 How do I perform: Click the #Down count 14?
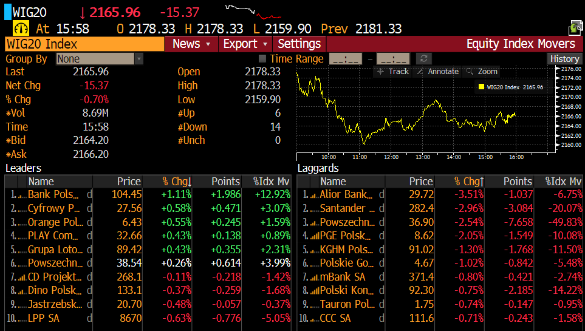275,127
